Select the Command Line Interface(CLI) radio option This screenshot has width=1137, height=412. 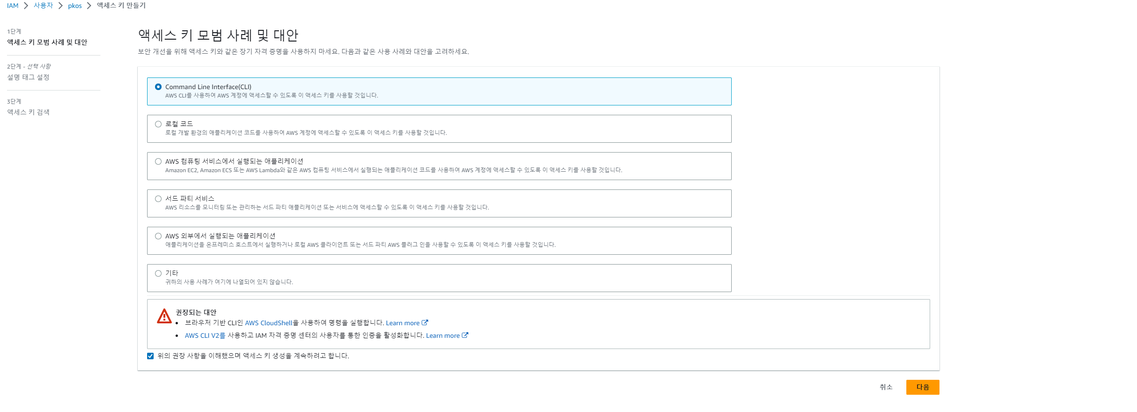[158, 87]
